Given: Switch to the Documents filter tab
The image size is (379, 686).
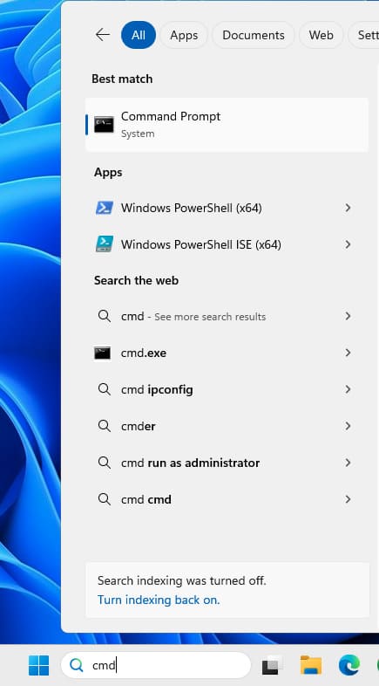Looking at the screenshot, I should (x=254, y=35).
